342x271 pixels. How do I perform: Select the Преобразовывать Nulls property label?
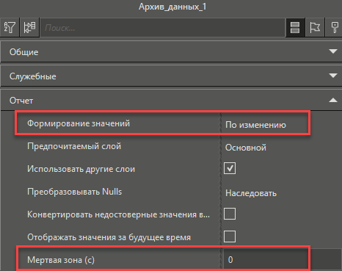(74, 192)
